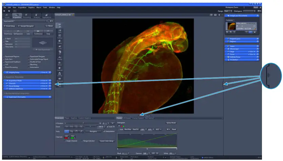Click Smart Setup button
283x161 pixels.
(x=10, y=26)
